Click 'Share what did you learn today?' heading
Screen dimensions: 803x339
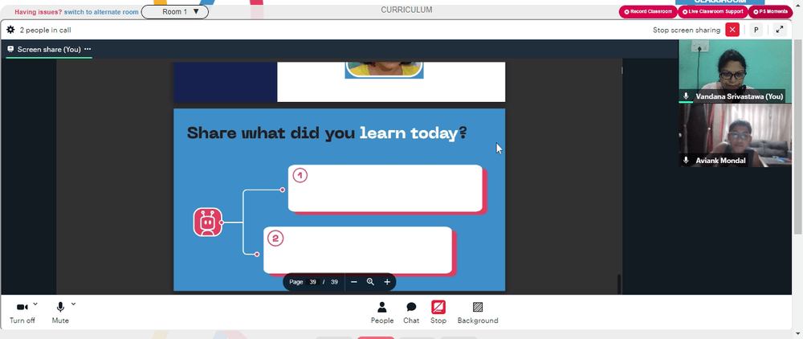(327, 133)
